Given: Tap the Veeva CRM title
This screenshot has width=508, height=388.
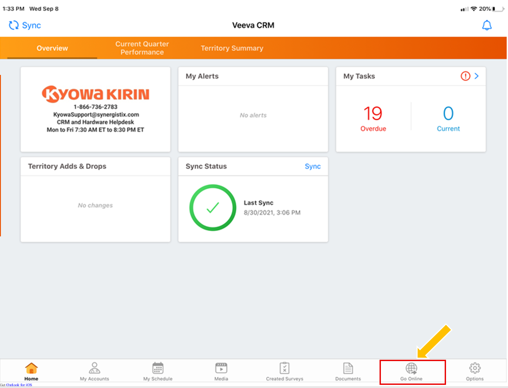Looking at the screenshot, I should pos(253,25).
